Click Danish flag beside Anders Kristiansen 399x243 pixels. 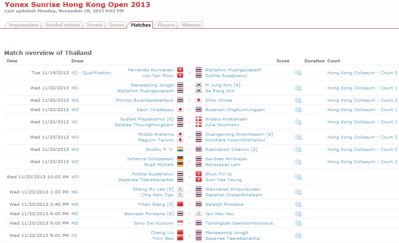[199, 119]
